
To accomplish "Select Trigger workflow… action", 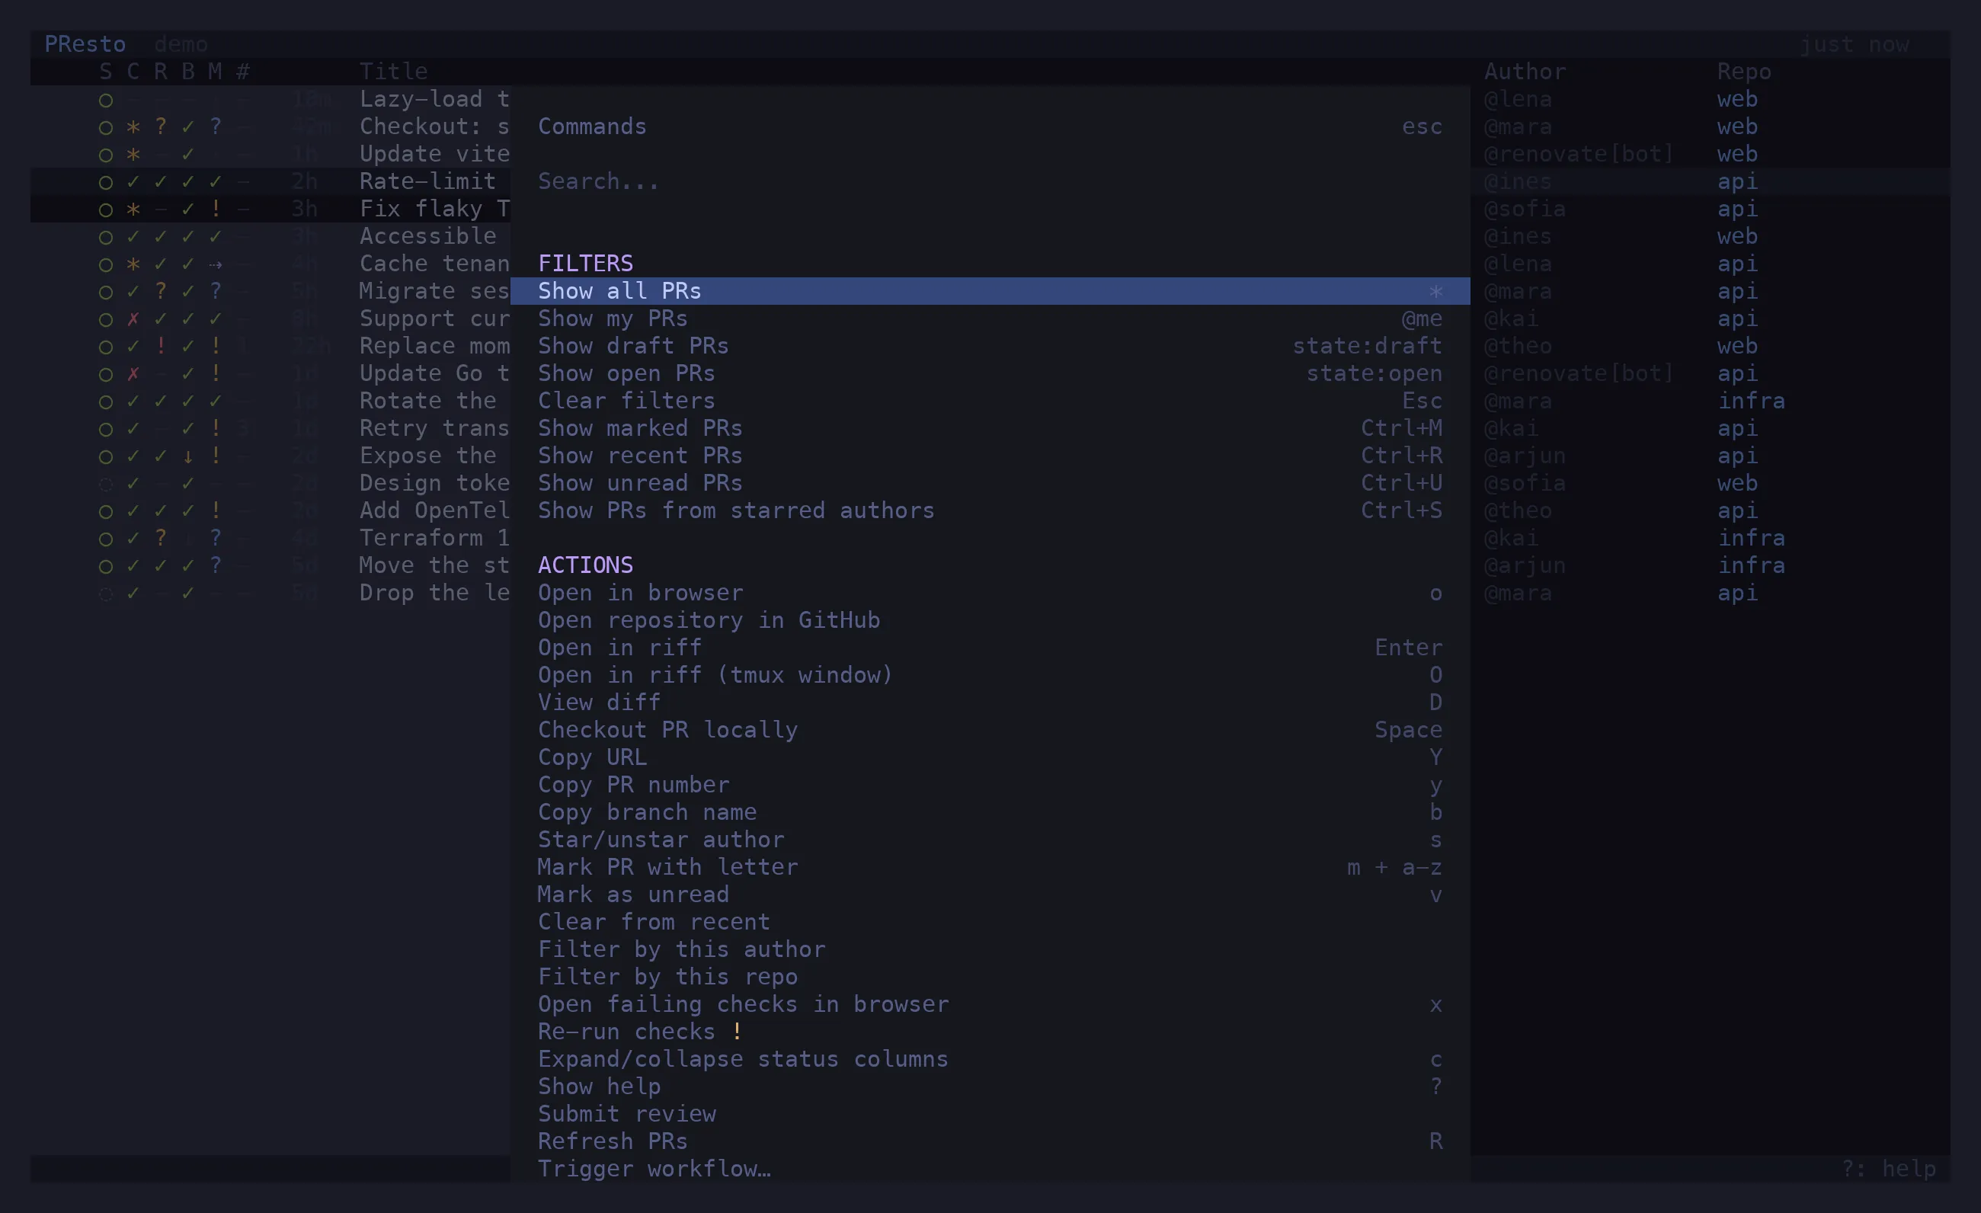I will tap(990, 1169).
